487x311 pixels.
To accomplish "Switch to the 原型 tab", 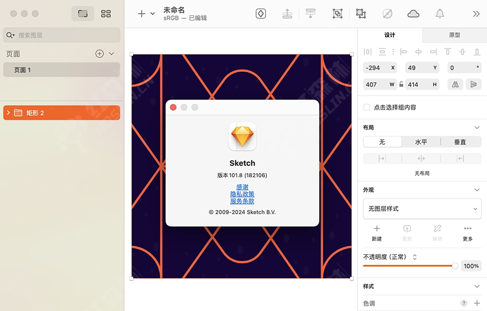I will [454, 35].
